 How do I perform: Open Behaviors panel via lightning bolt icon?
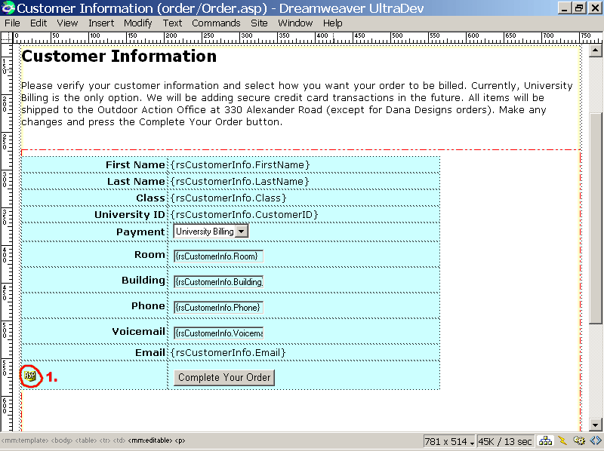point(562,441)
